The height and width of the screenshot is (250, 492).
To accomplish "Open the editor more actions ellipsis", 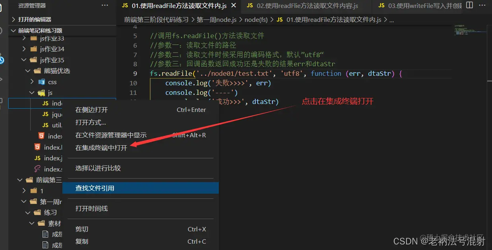I will tap(482, 5).
